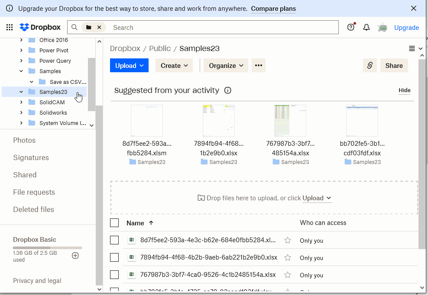Open the 8d7f5ee2 xlsm suggested thumbnail

147,121
